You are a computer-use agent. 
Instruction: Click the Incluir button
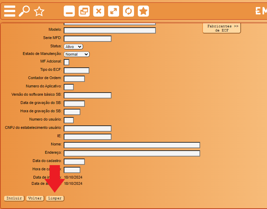(x=14, y=198)
